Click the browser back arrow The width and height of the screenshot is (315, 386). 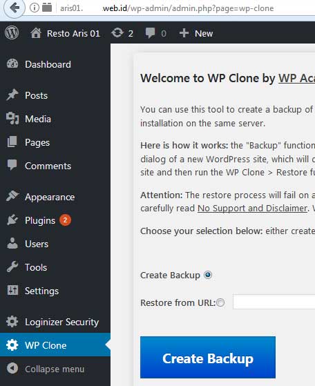15,8
